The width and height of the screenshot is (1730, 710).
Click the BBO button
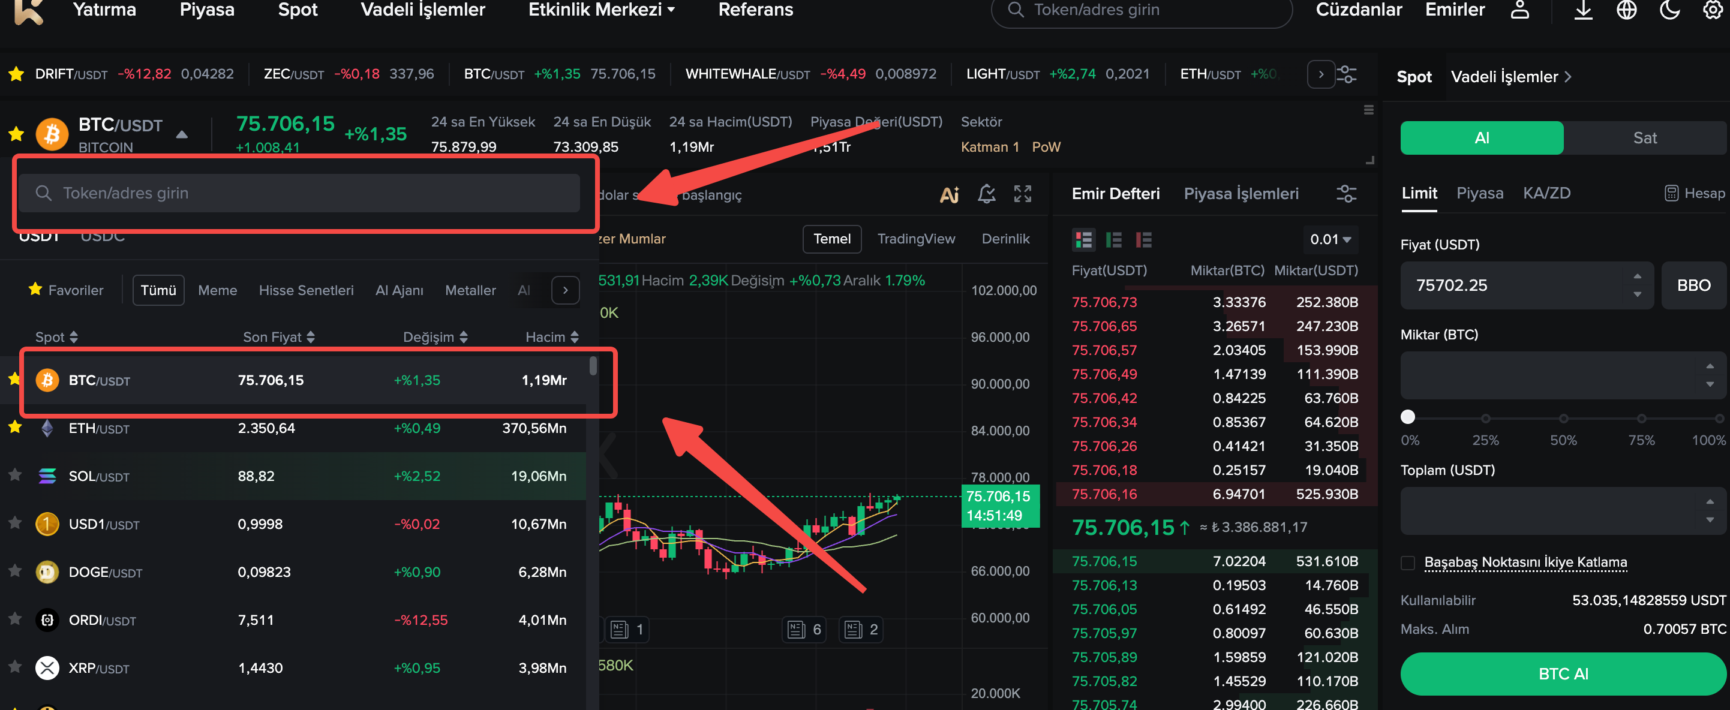click(x=1693, y=285)
